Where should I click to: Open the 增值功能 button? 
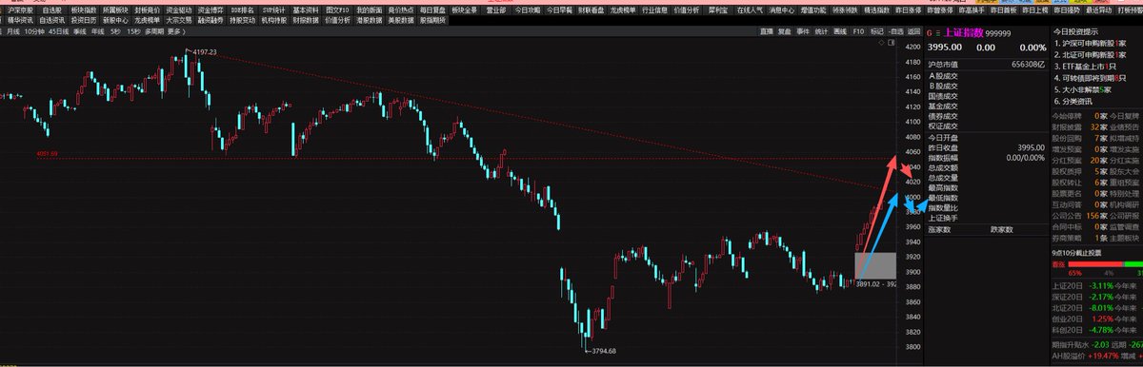tap(813, 10)
